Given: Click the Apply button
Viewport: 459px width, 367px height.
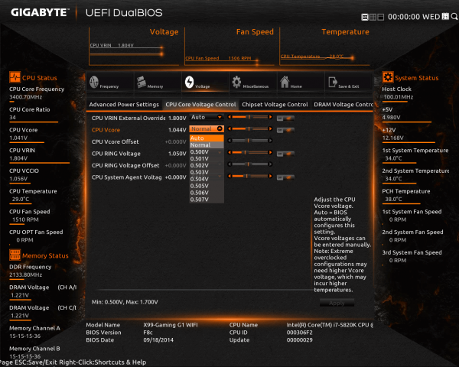Looking at the screenshot, I should (337, 303).
